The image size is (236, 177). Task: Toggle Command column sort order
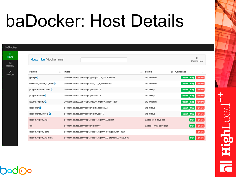[x=203, y=72]
